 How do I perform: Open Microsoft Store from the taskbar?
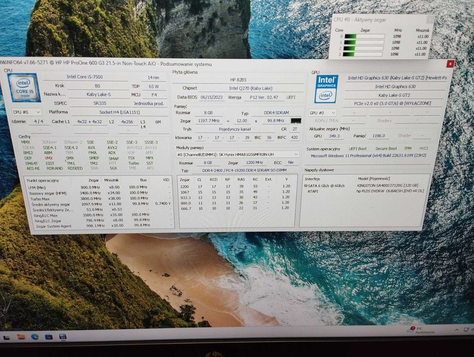click(x=48, y=337)
